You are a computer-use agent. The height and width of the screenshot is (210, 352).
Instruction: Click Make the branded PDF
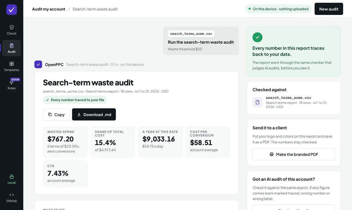[294, 154]
